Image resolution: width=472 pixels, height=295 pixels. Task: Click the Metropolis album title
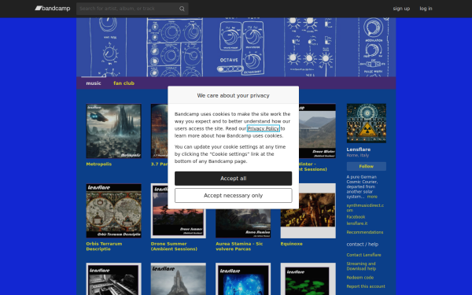99,164
